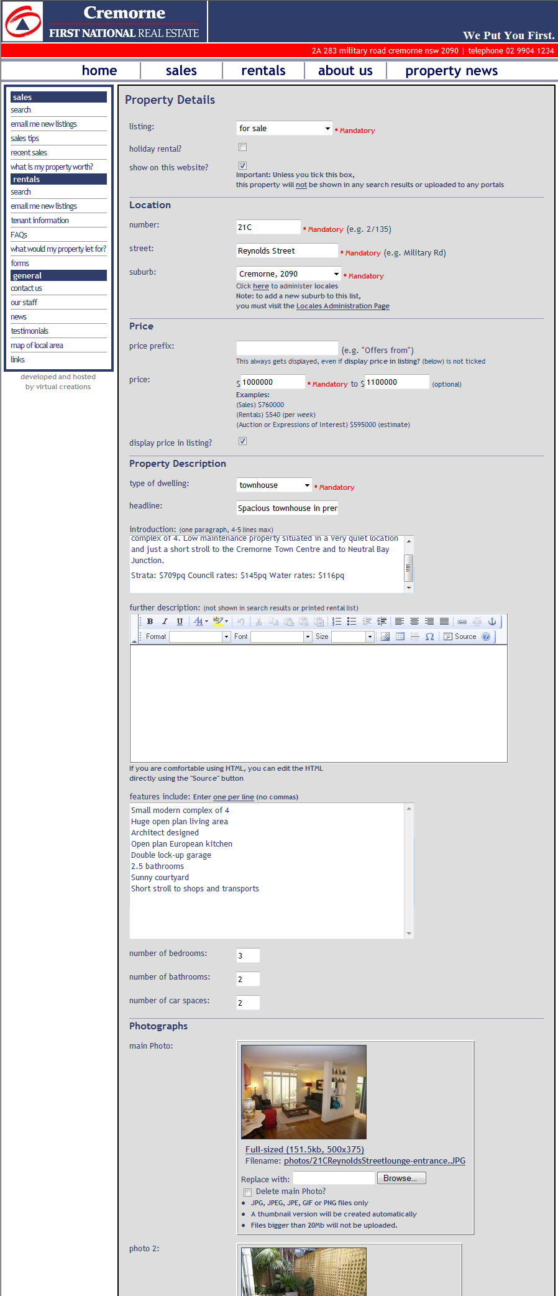Apply italic formatting in description editor
558x1296 pixels.
165,622
